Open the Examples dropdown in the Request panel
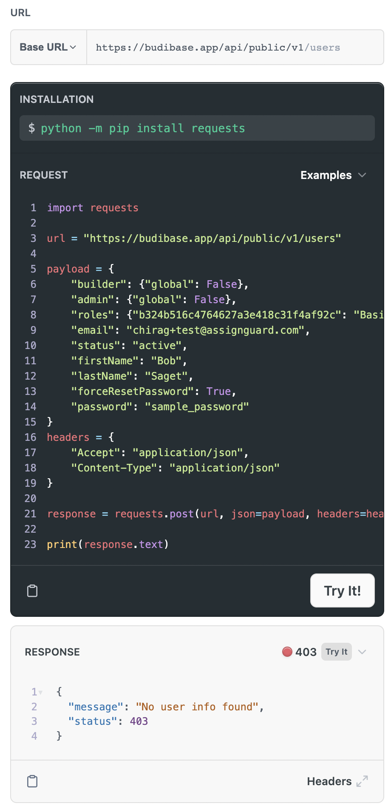Image resolution: width=391 pixels, height=806 pixels. (x=333, y=175)
